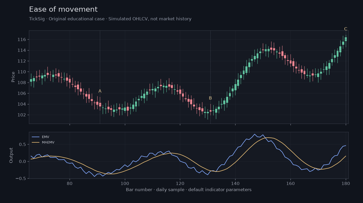Select marker label C at chart top
This screenshot has height=203, width=363.
[346, 29]
